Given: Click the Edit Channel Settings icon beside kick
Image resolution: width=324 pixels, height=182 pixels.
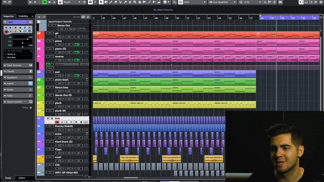Looking at the screenshot, I should (x=30, y=22).
